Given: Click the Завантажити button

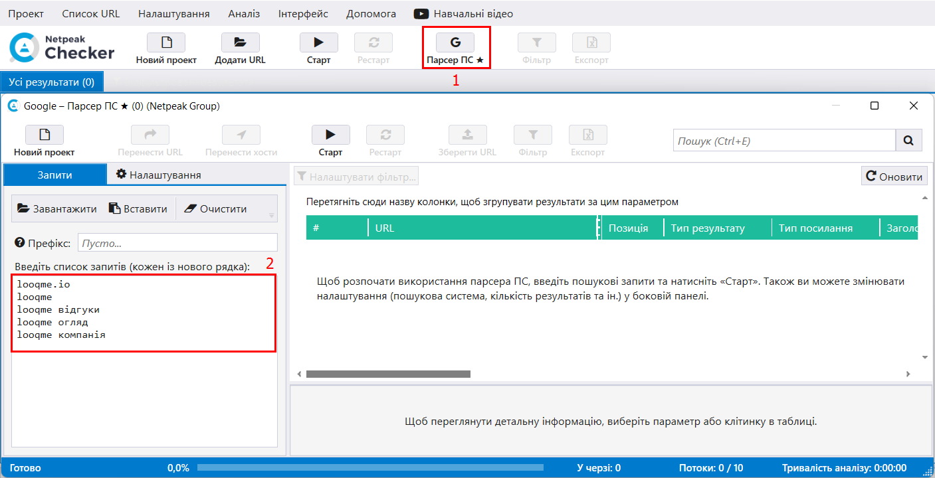Looking at the screenshot, I should point(57,208).
